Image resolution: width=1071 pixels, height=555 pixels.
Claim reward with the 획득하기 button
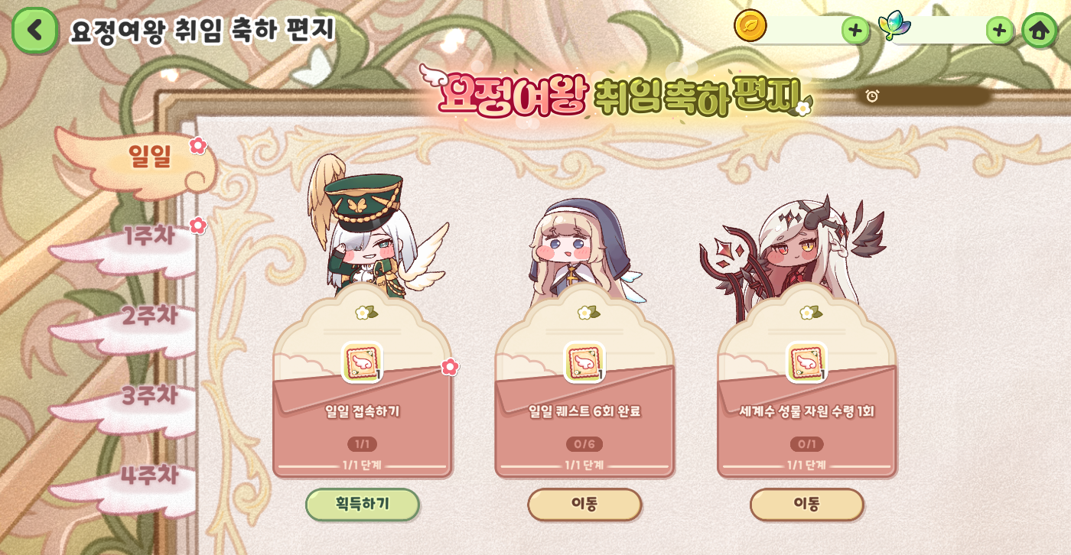363,505
